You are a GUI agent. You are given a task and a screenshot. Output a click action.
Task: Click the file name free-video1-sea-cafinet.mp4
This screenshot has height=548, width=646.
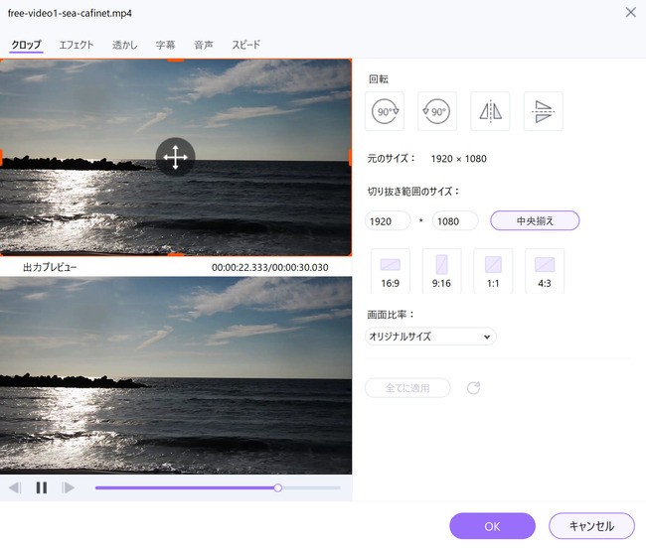tap(70, 13)
